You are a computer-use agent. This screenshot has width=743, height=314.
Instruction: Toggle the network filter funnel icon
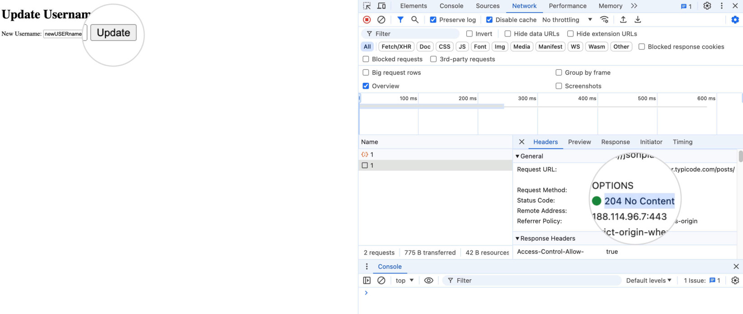point(400,20)
